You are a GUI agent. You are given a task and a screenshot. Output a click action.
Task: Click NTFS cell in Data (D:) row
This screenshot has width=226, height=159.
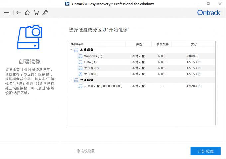pos(162,62)
